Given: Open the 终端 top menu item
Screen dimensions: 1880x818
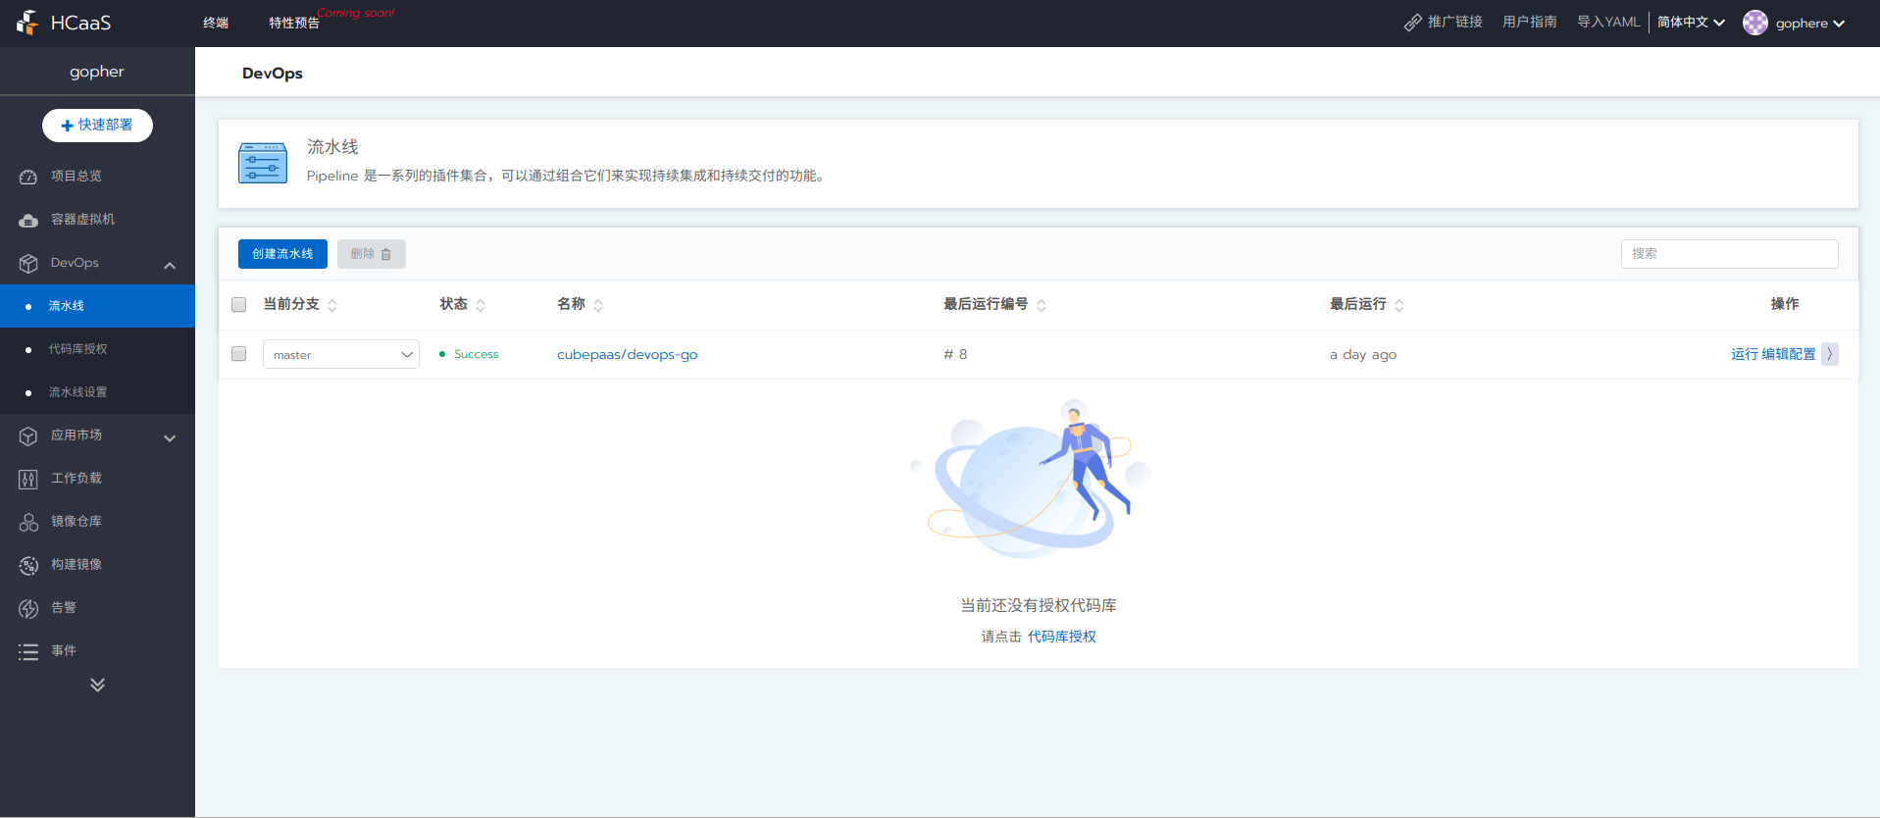Looking at the screenshot, I should [x=216, y=23].
